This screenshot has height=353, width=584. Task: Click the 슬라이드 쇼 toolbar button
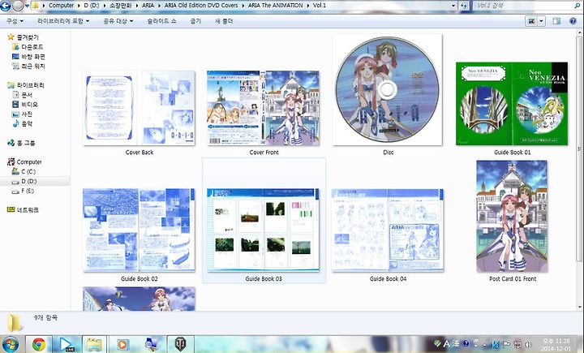161,21
